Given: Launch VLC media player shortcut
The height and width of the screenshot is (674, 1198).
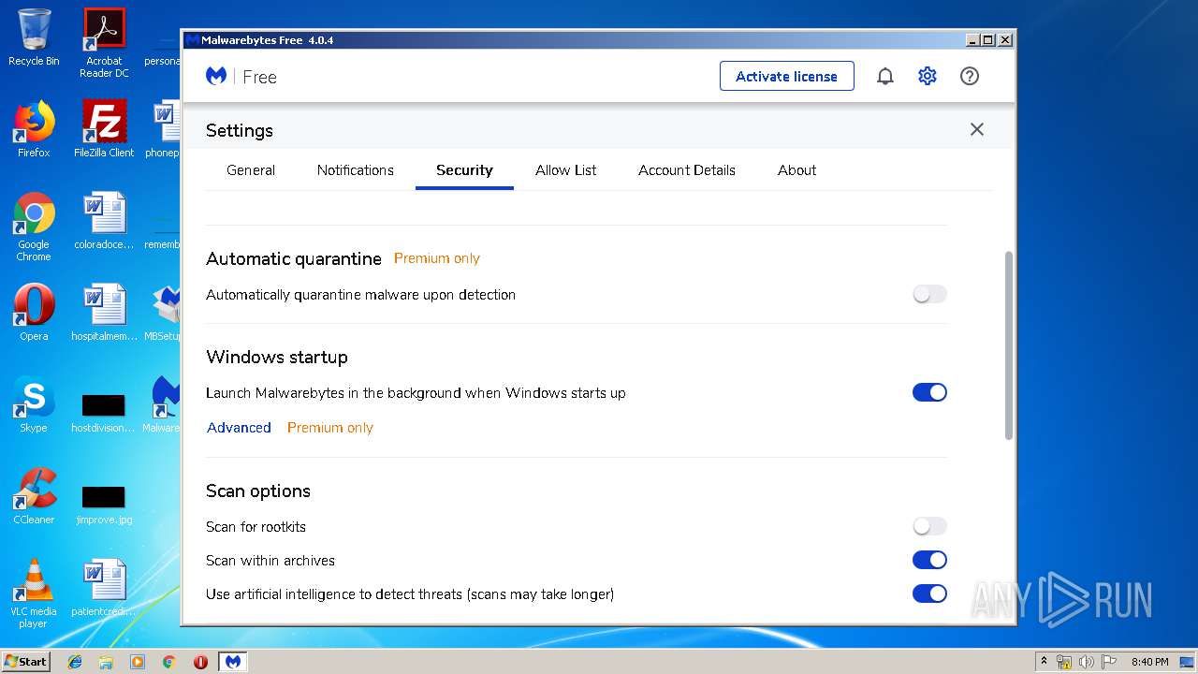Looking at the screenshot, I should point(34,593).
